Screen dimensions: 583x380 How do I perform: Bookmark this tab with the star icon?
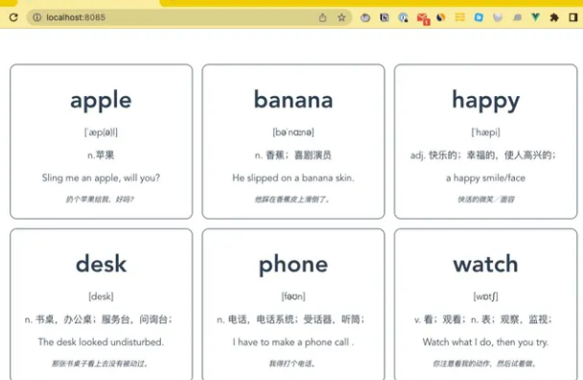[341, 17]
